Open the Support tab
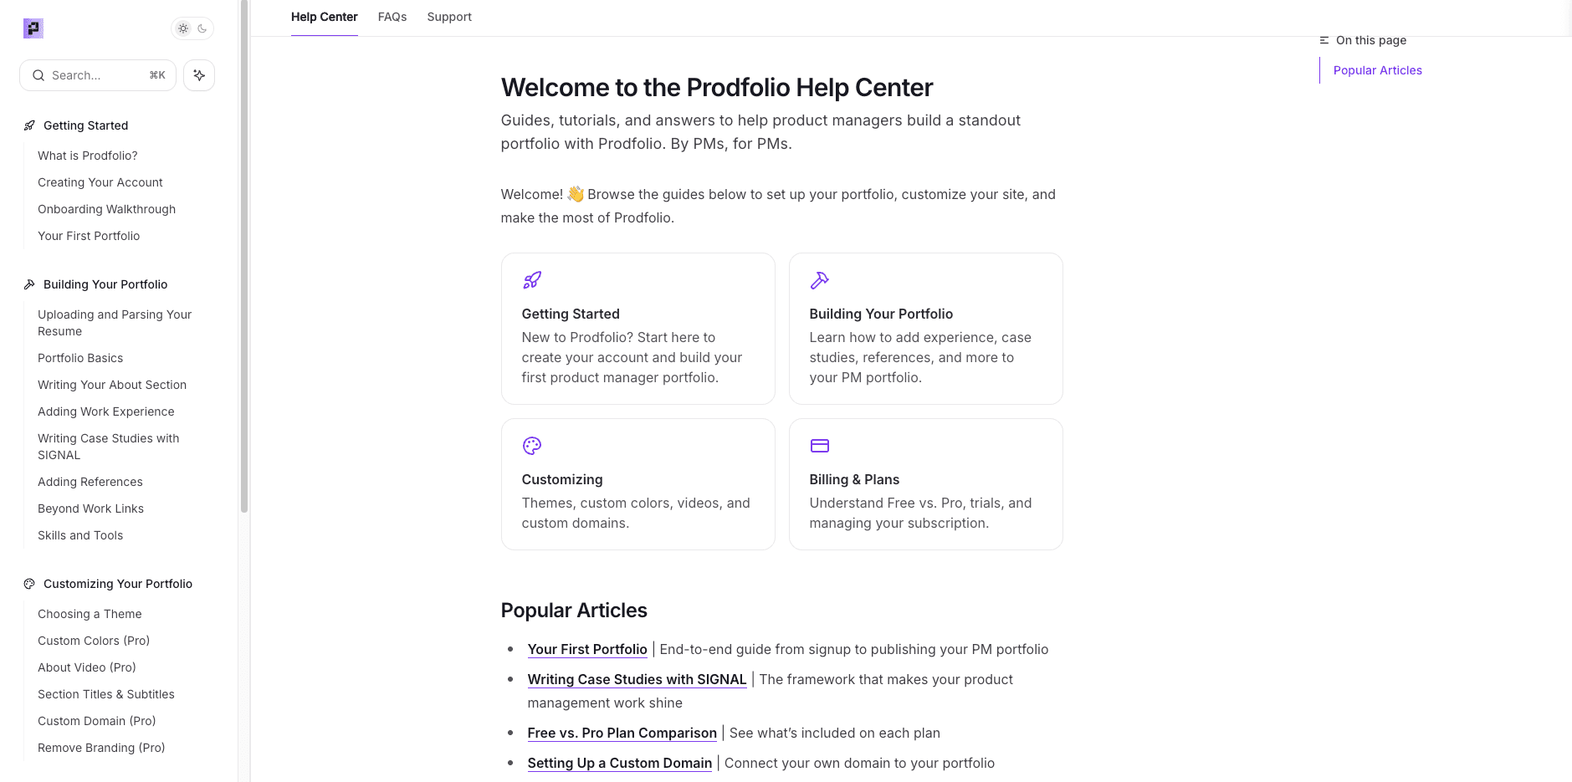1572x782 pixels. point(449,17)
